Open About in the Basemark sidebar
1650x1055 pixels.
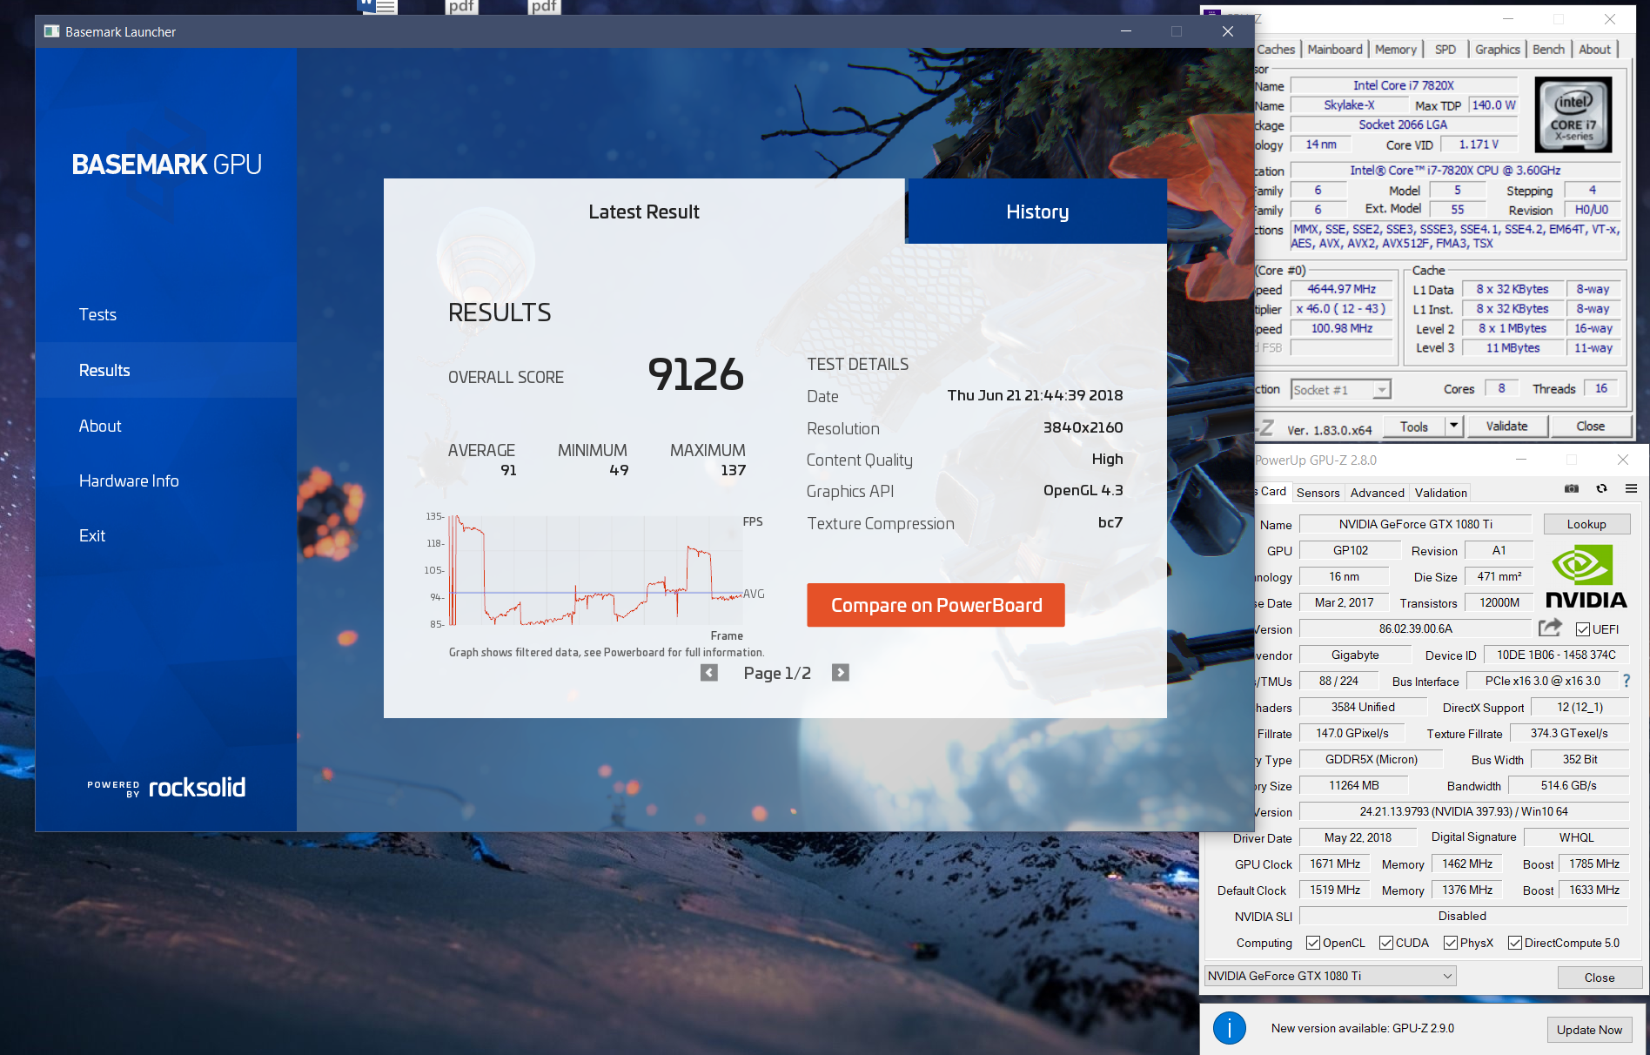click(166, 426)
